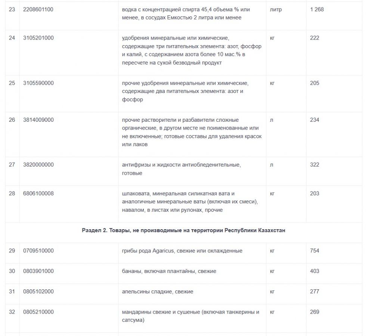The height and width of the screenshot is (336, 366).
Task: Select the code 3105201000
Action: click(38, 38)
